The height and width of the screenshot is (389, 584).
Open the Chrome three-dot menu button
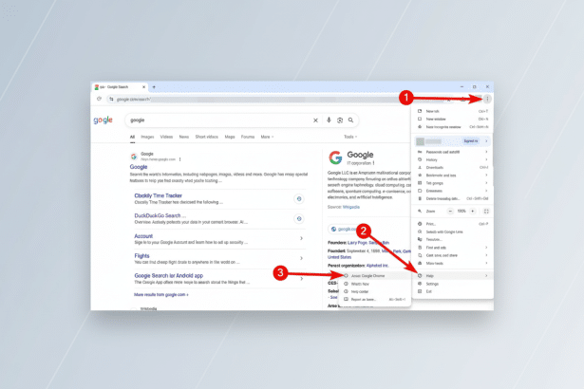[487, 99]
